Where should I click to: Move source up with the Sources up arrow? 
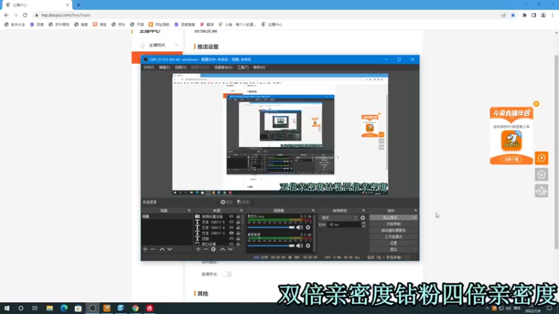[222, 249]
